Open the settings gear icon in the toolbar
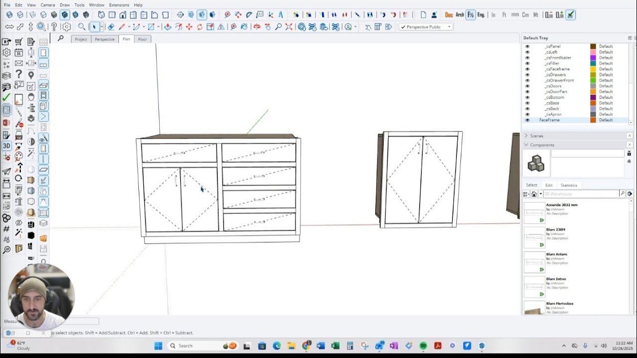 66,27
